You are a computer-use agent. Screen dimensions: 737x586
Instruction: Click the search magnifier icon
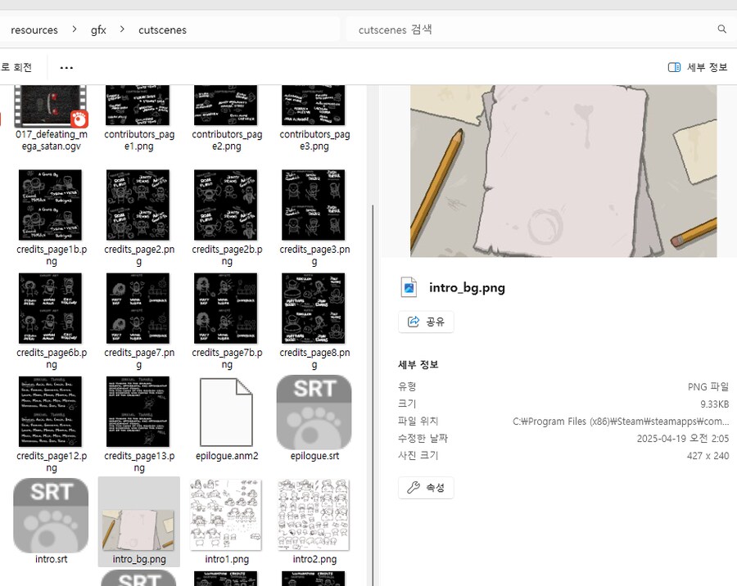pos(721,29)
